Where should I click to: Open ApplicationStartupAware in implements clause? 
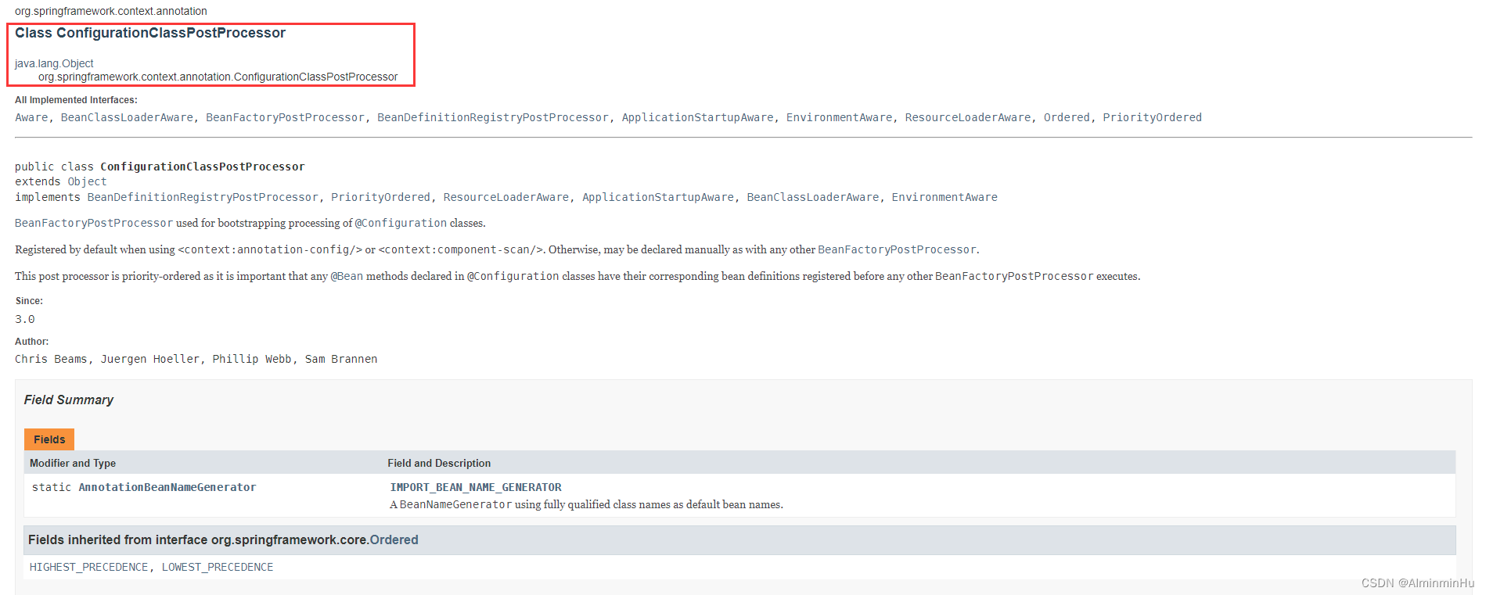point(658,197)
